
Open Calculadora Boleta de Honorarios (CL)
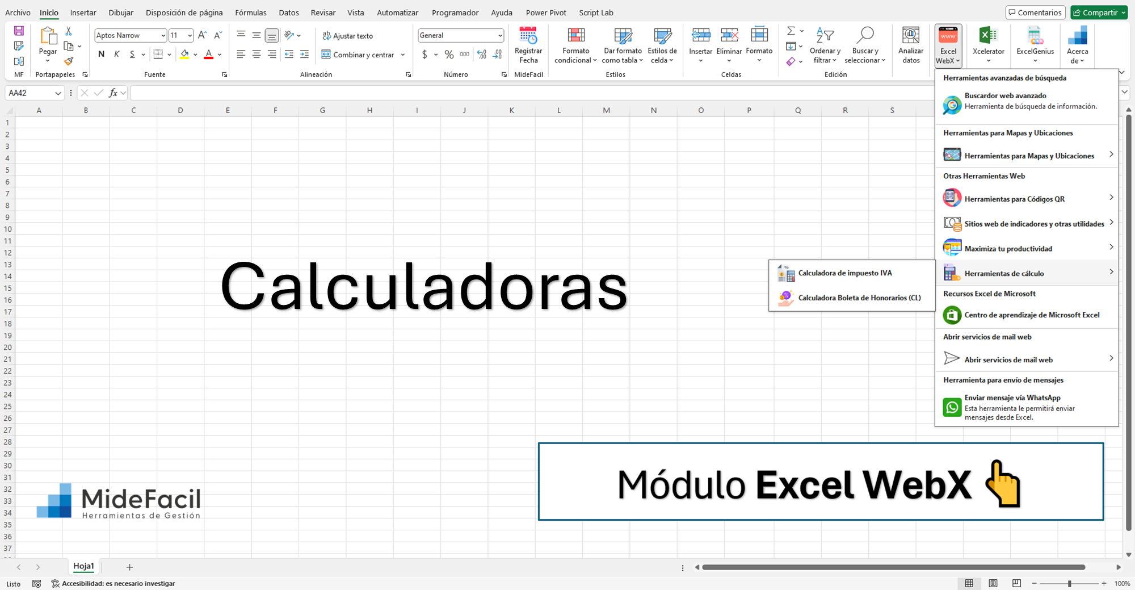coord(852,298)
